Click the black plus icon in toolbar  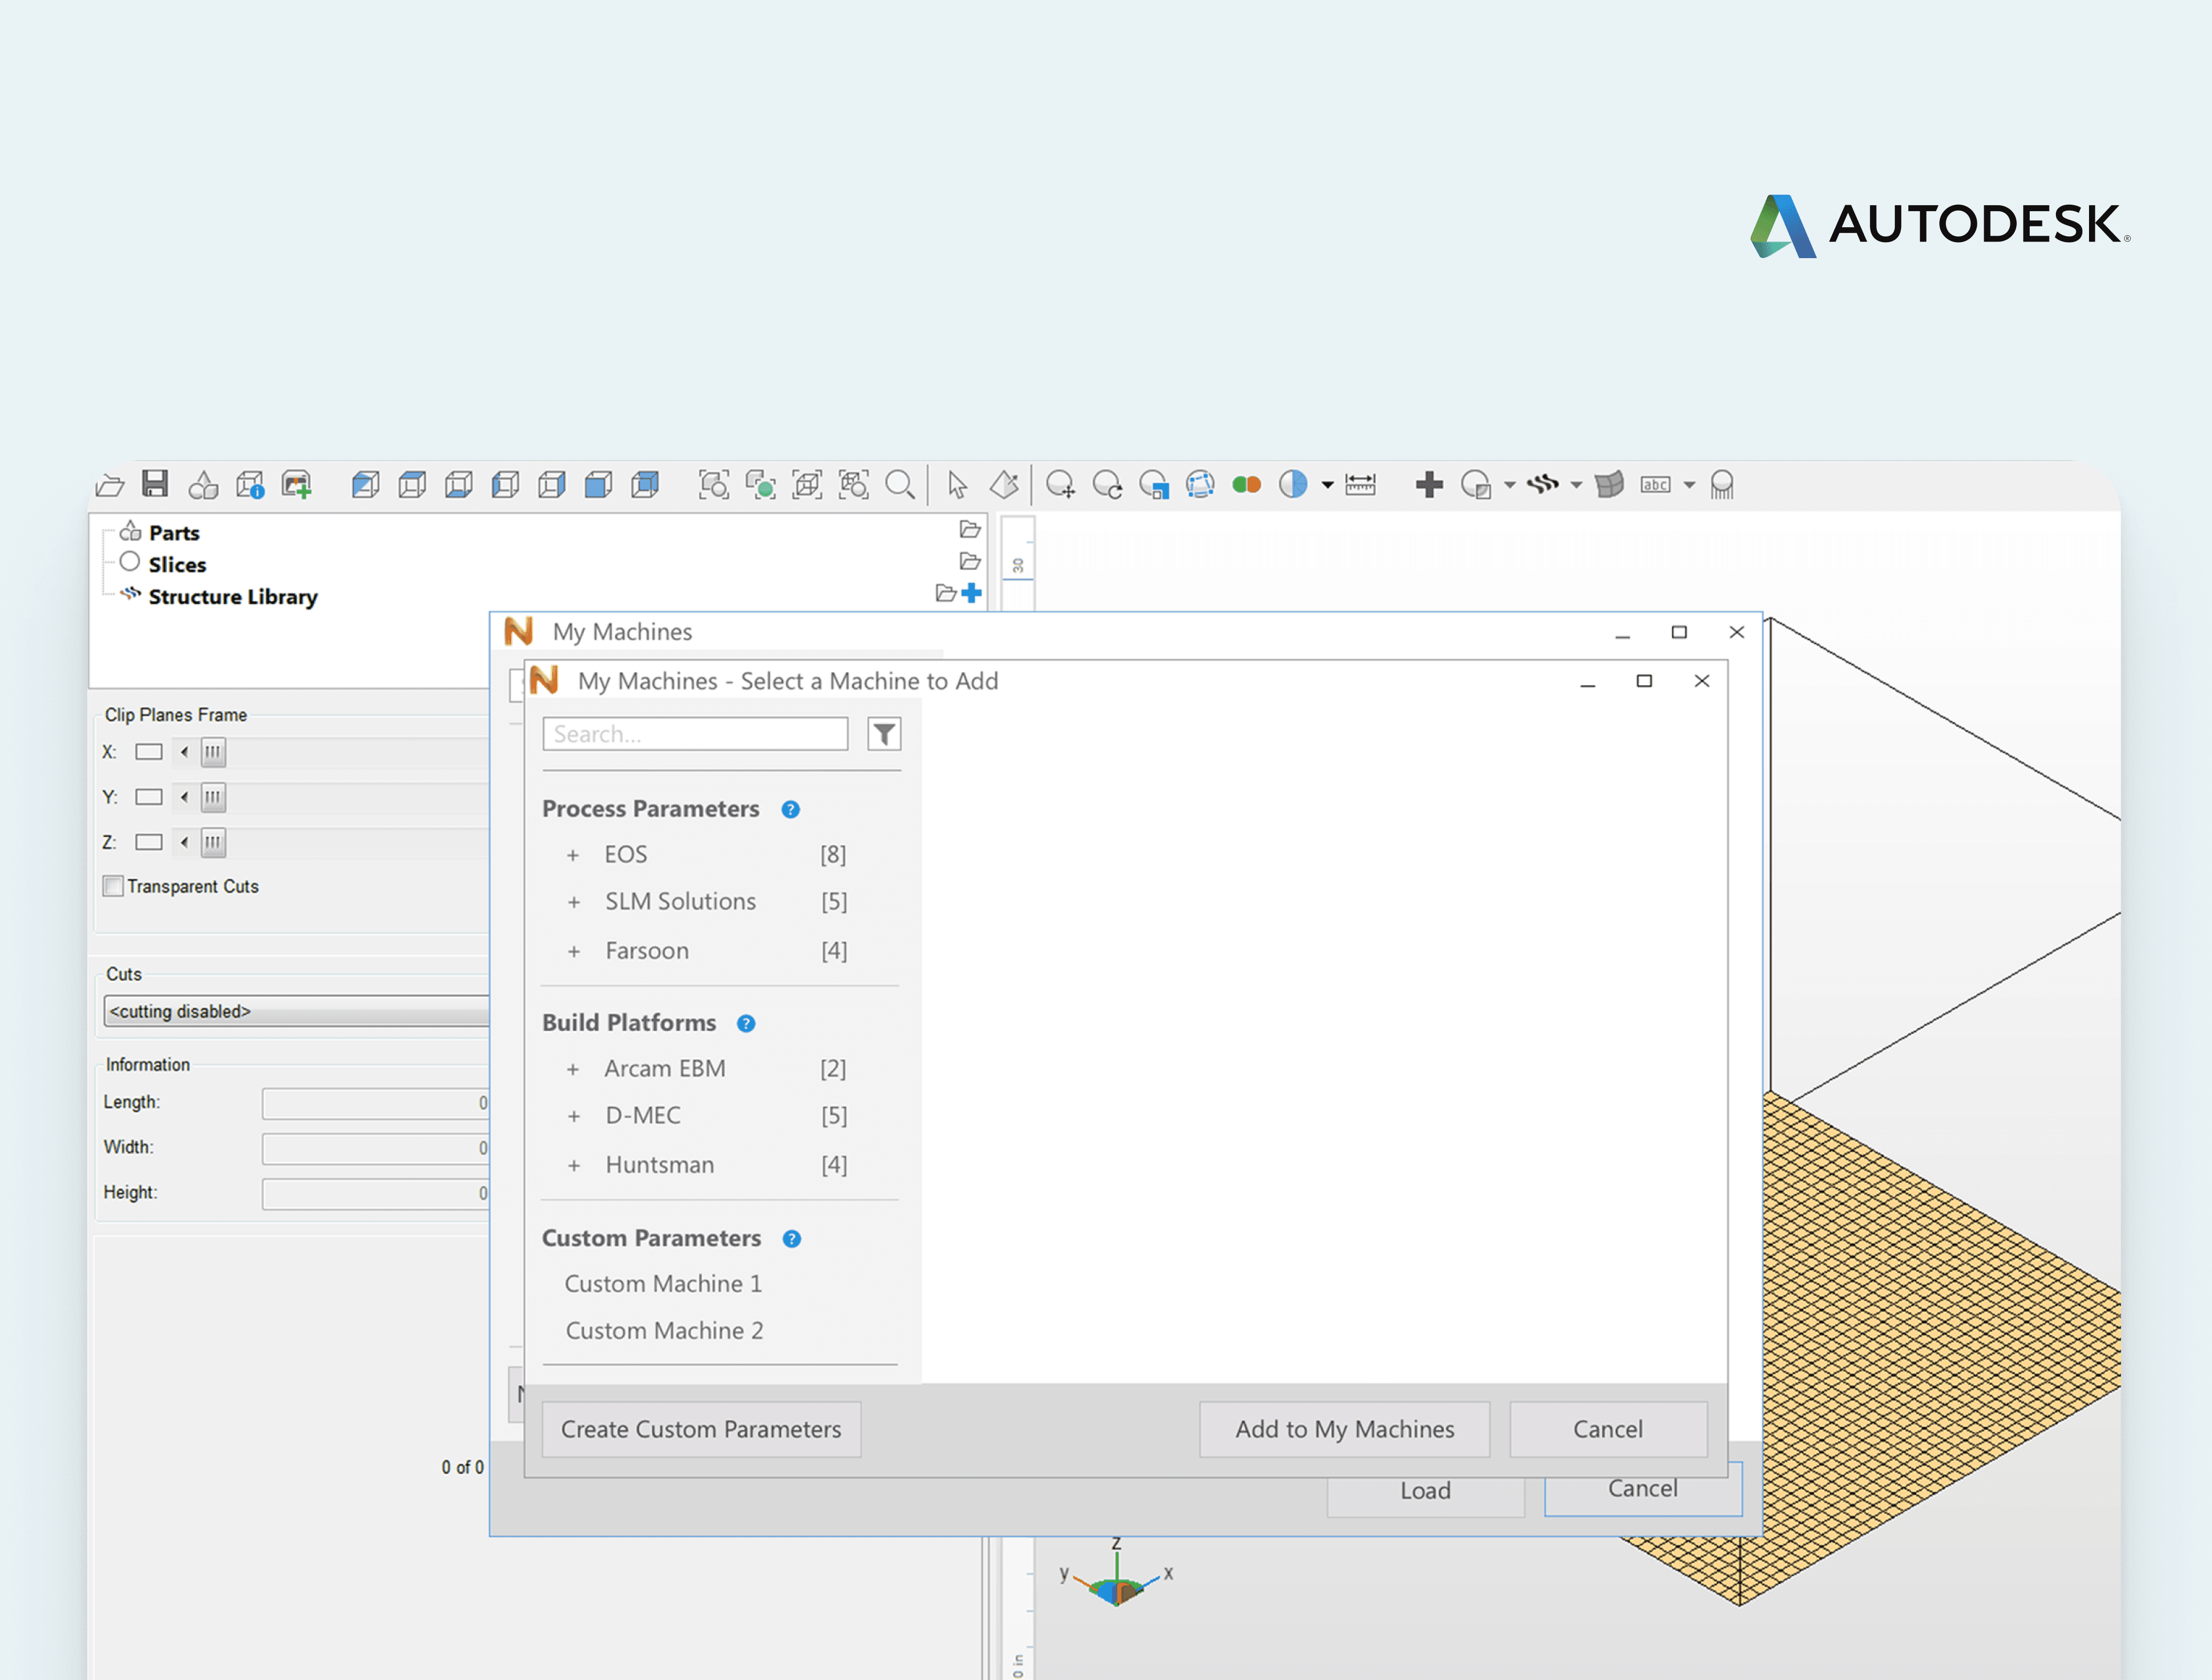coord(1430,485)
